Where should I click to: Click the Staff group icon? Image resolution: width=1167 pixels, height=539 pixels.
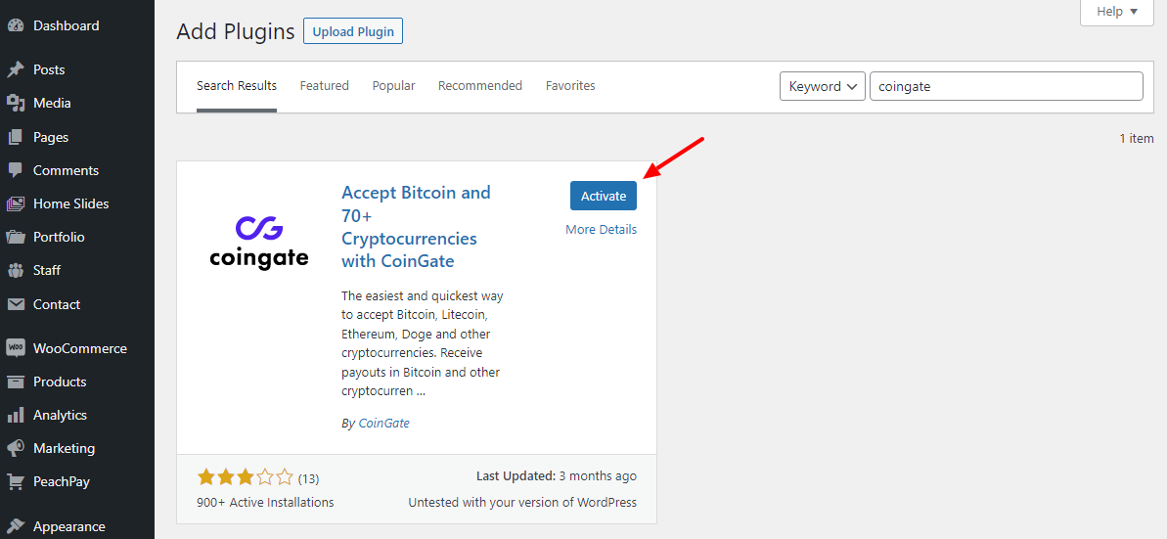[x=16, y=270]
